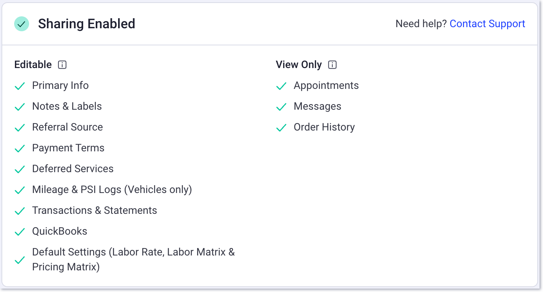Click the info icon next to View Only
The width and height of the screenshot is (547, 296).
(x=332, y=65)
